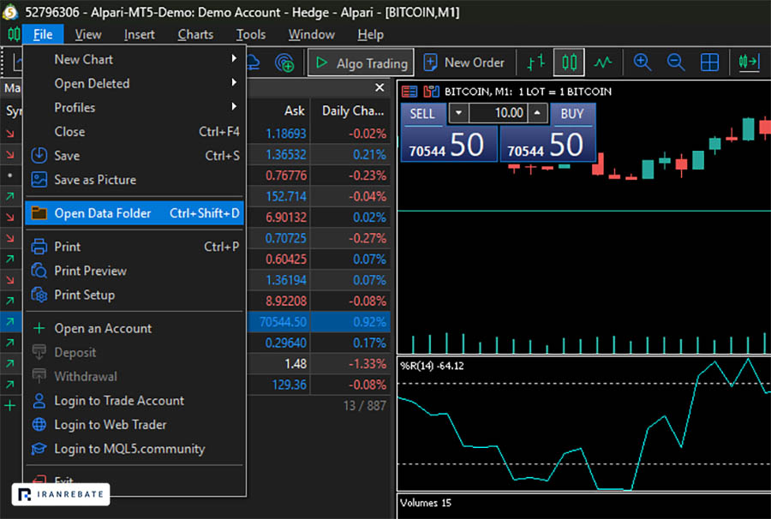Click the Open Data Folder icon
771x519 pixels.
39,212
